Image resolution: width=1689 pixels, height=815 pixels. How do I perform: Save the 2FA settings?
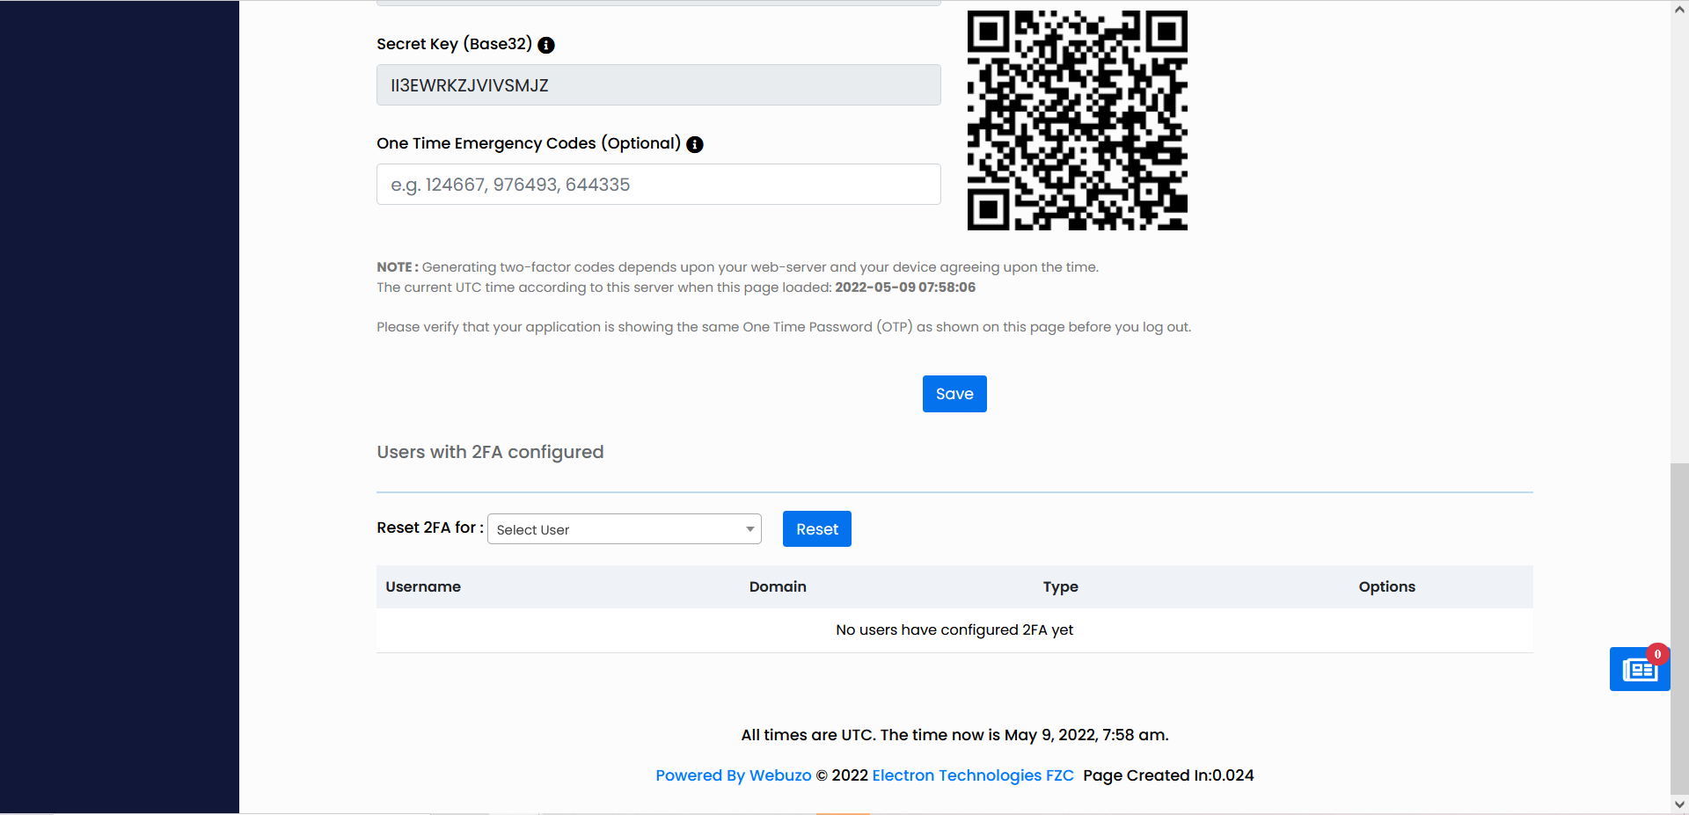coord(954,394)
